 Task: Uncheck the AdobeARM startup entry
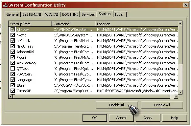[x=12, y=52]
